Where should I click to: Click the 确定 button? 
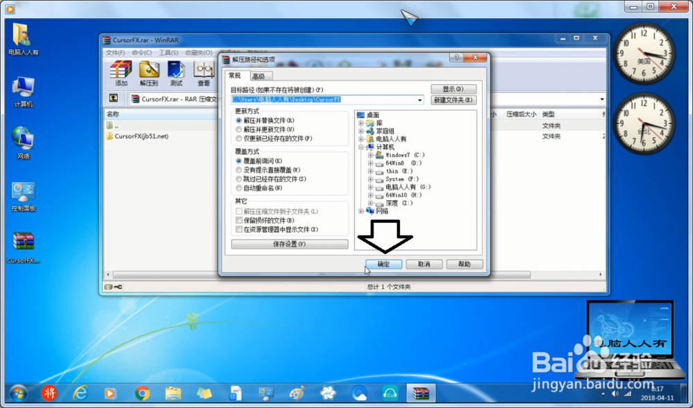coord(384,264)
